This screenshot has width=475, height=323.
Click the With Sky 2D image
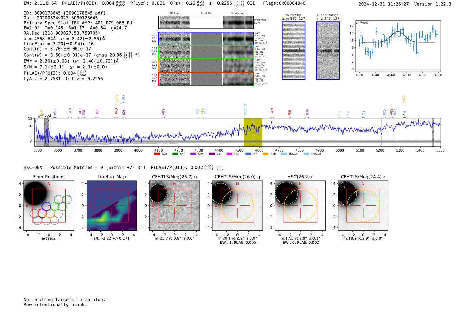[x=293, y=51]
